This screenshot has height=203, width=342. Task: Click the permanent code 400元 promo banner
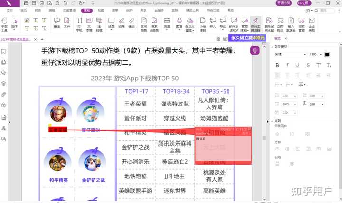coord(247,38)
